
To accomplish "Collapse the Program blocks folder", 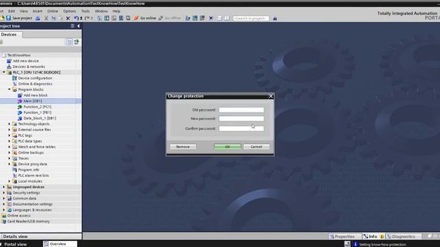I will click(9, 90).
